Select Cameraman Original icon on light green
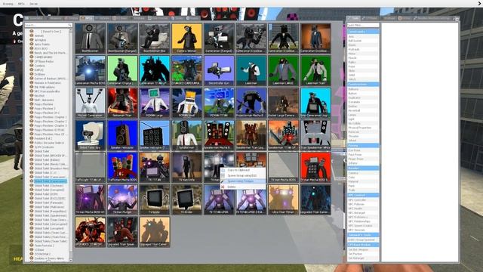The image size is (483, 272). click(122, 70)
